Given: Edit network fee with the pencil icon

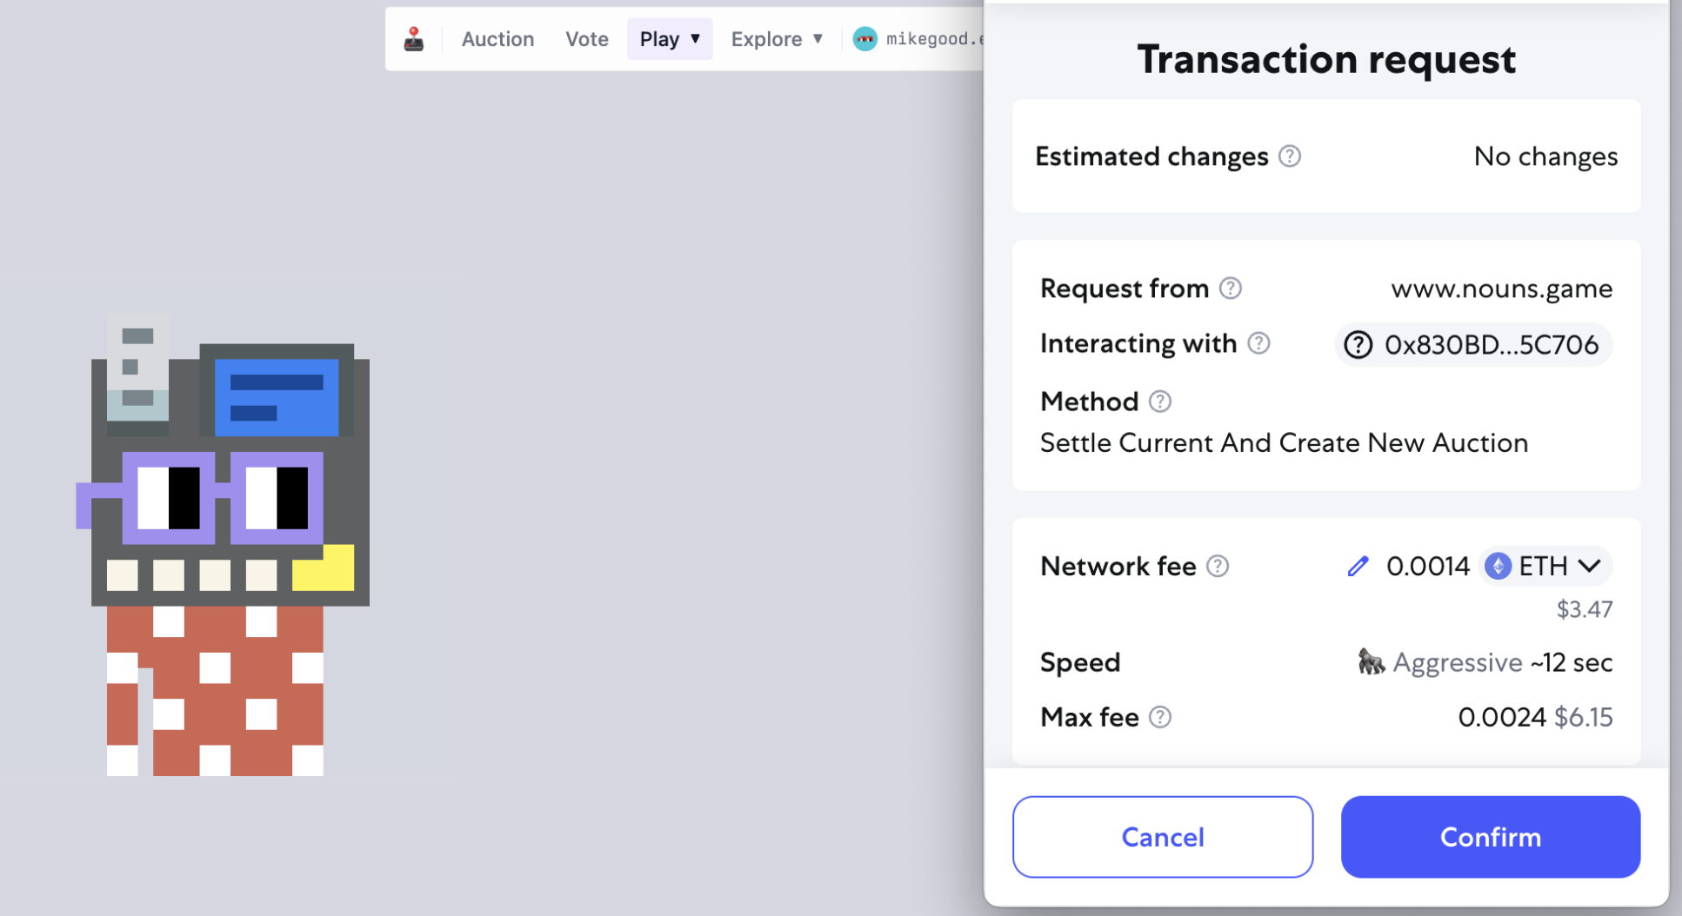Looking at the screenshot, I should [x=1358, y=567].
